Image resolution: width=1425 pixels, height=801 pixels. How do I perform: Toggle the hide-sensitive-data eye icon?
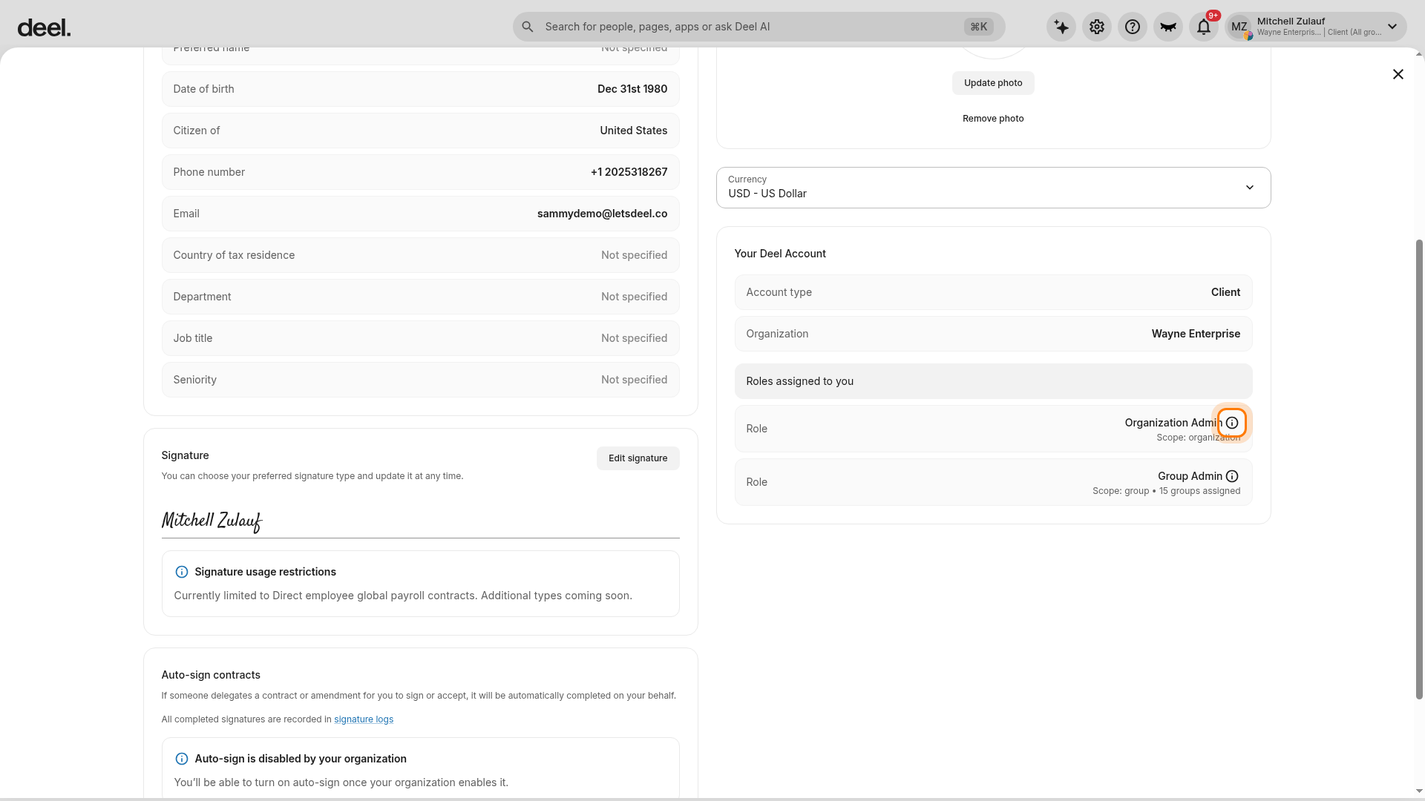click(x=1168, y=27)
